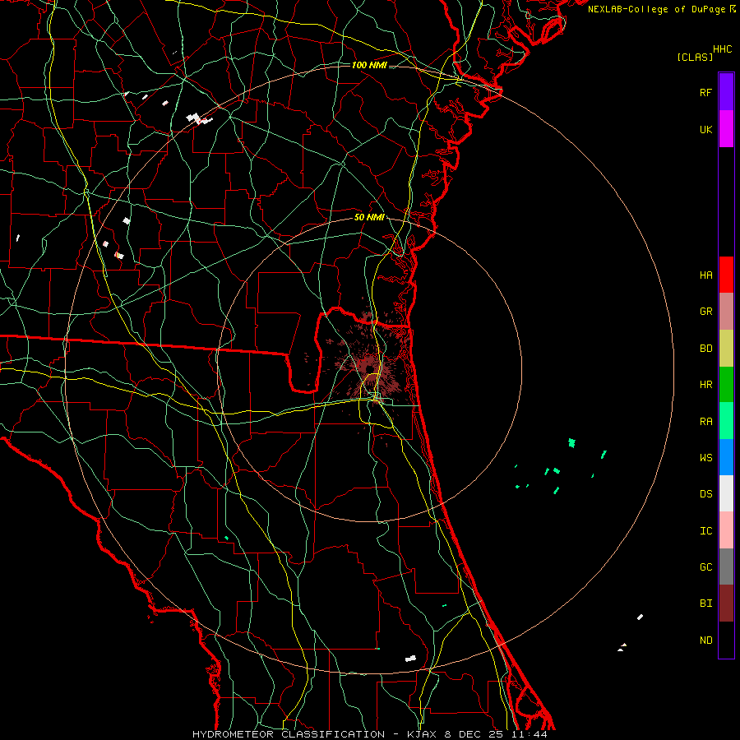Image resolution: width=740 pixels, height=740 pixels.
Task: Select the GC gray legend swatch
Action: tap(726, 567)
